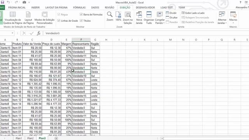The width and height of the screenshot is (249, 140).
Task: Click Zoom na Seleção
Action: 128,18
